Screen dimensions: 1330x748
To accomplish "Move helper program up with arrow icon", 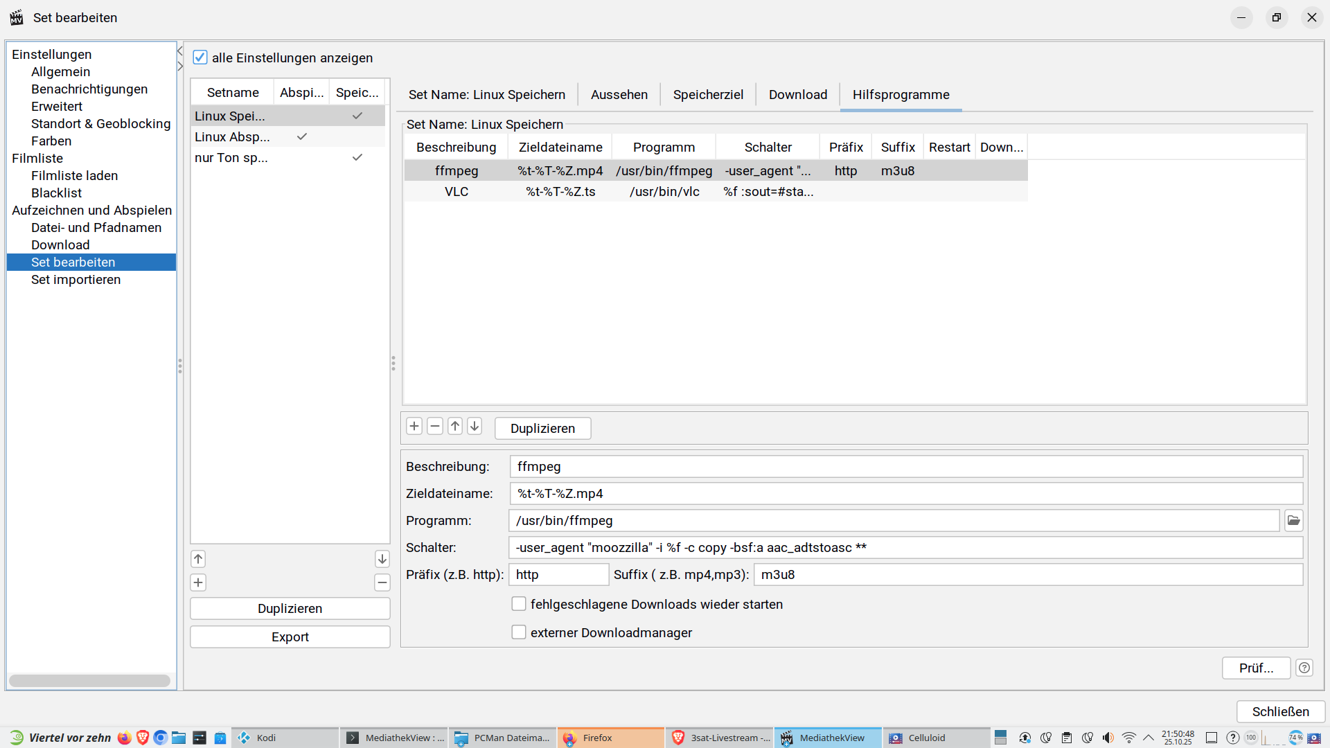I will tap(455, 427).
